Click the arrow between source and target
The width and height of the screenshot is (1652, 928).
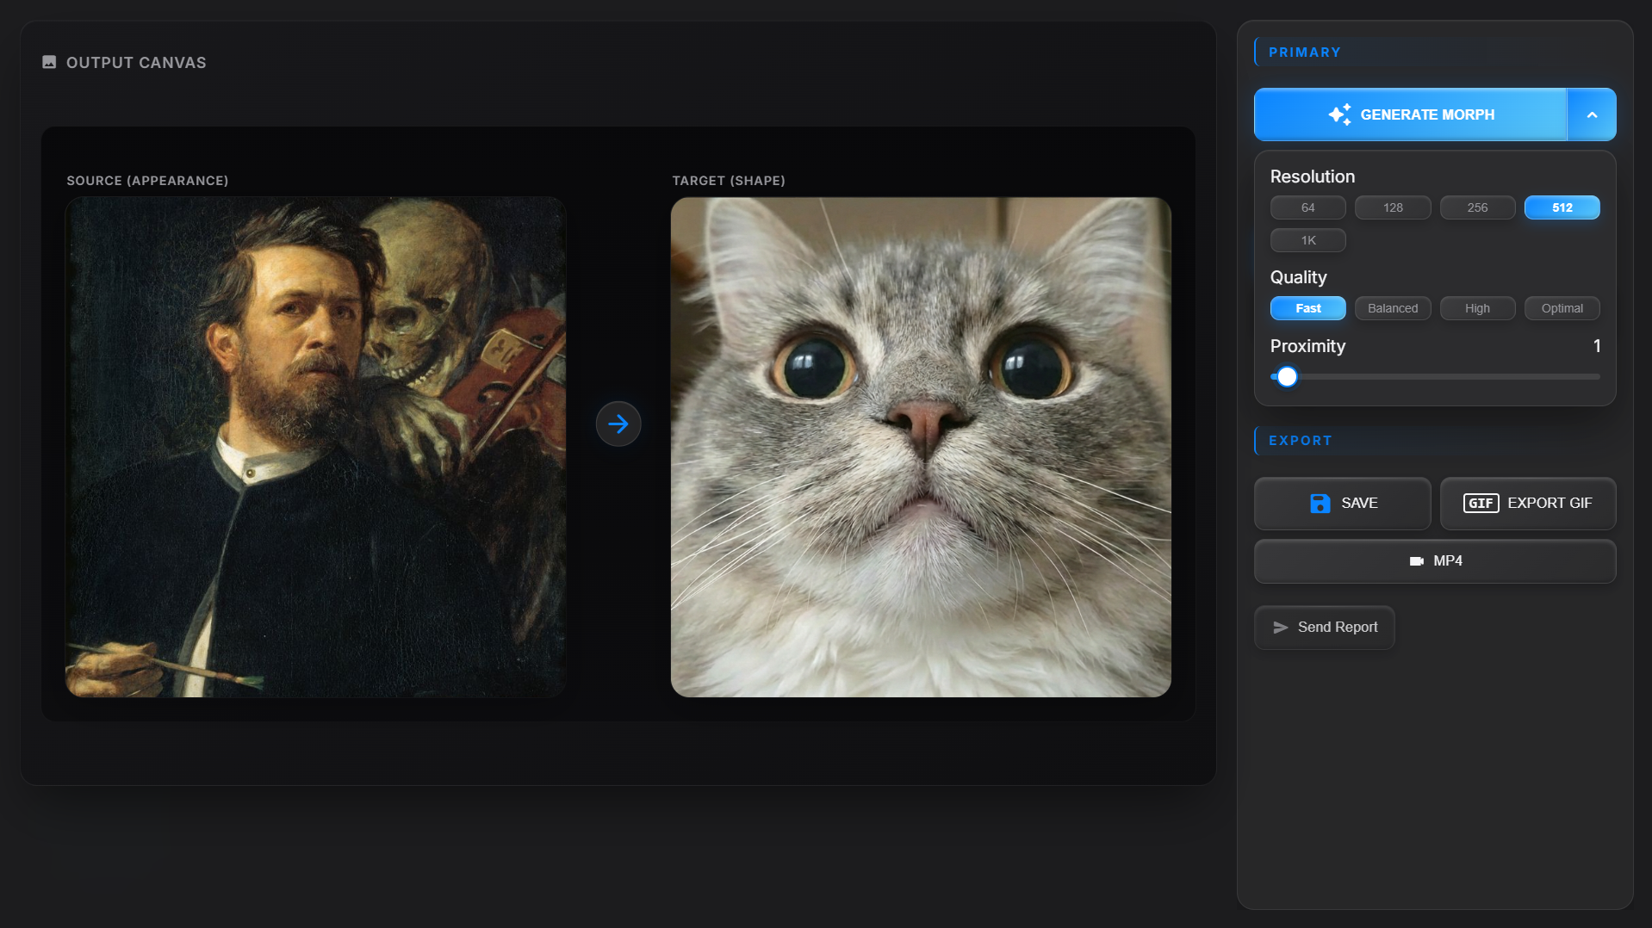point(618,424)
